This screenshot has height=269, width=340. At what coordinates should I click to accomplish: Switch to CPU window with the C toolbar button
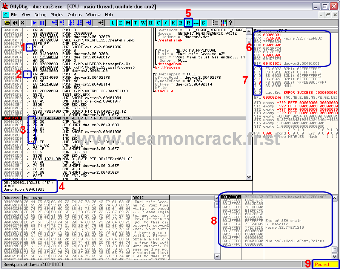pos(158,23)
